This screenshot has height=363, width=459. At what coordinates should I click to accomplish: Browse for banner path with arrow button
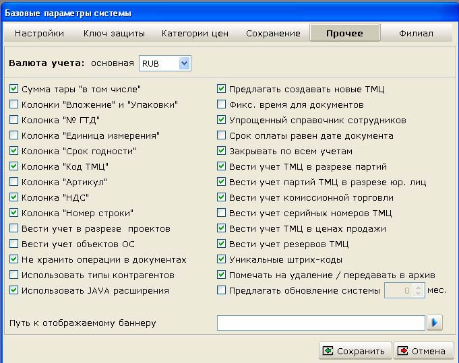[435, 323]
